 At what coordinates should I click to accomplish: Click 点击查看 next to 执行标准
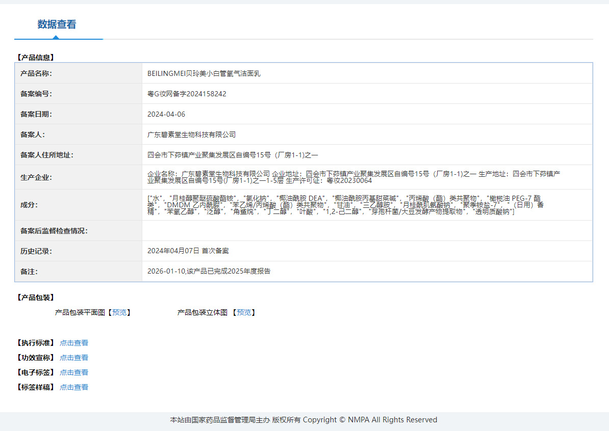tap(74, 343)
